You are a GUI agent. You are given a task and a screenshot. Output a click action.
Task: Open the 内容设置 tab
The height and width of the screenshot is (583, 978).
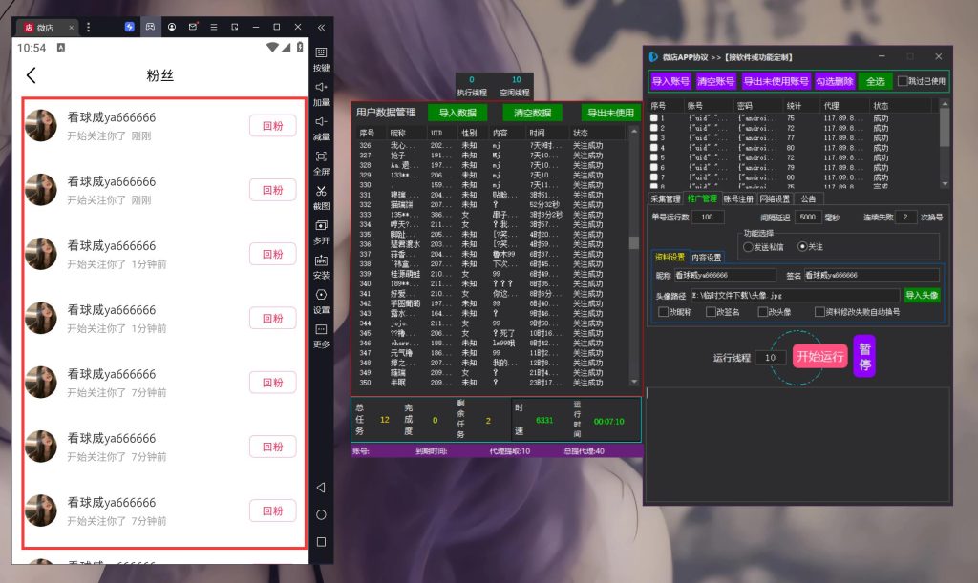point(706,258)
